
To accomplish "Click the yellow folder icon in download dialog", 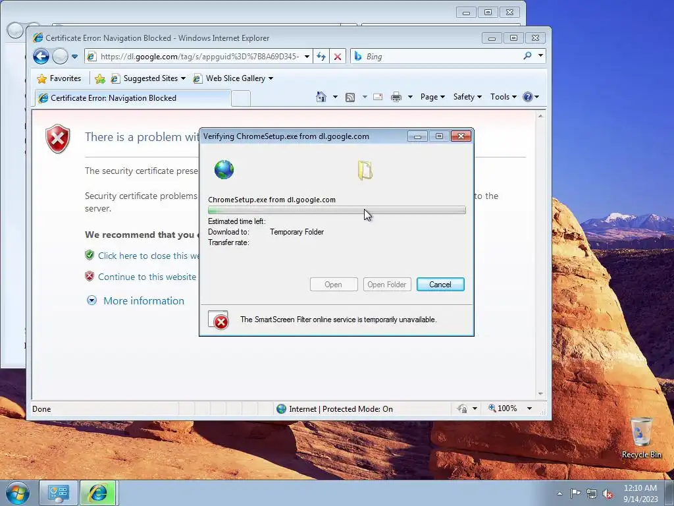I will tap(365, 170).
